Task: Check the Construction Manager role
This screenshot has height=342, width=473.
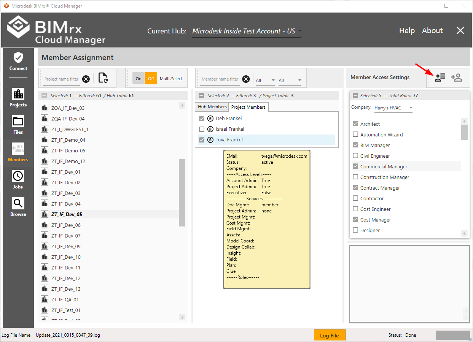Action: coord(355,177)
